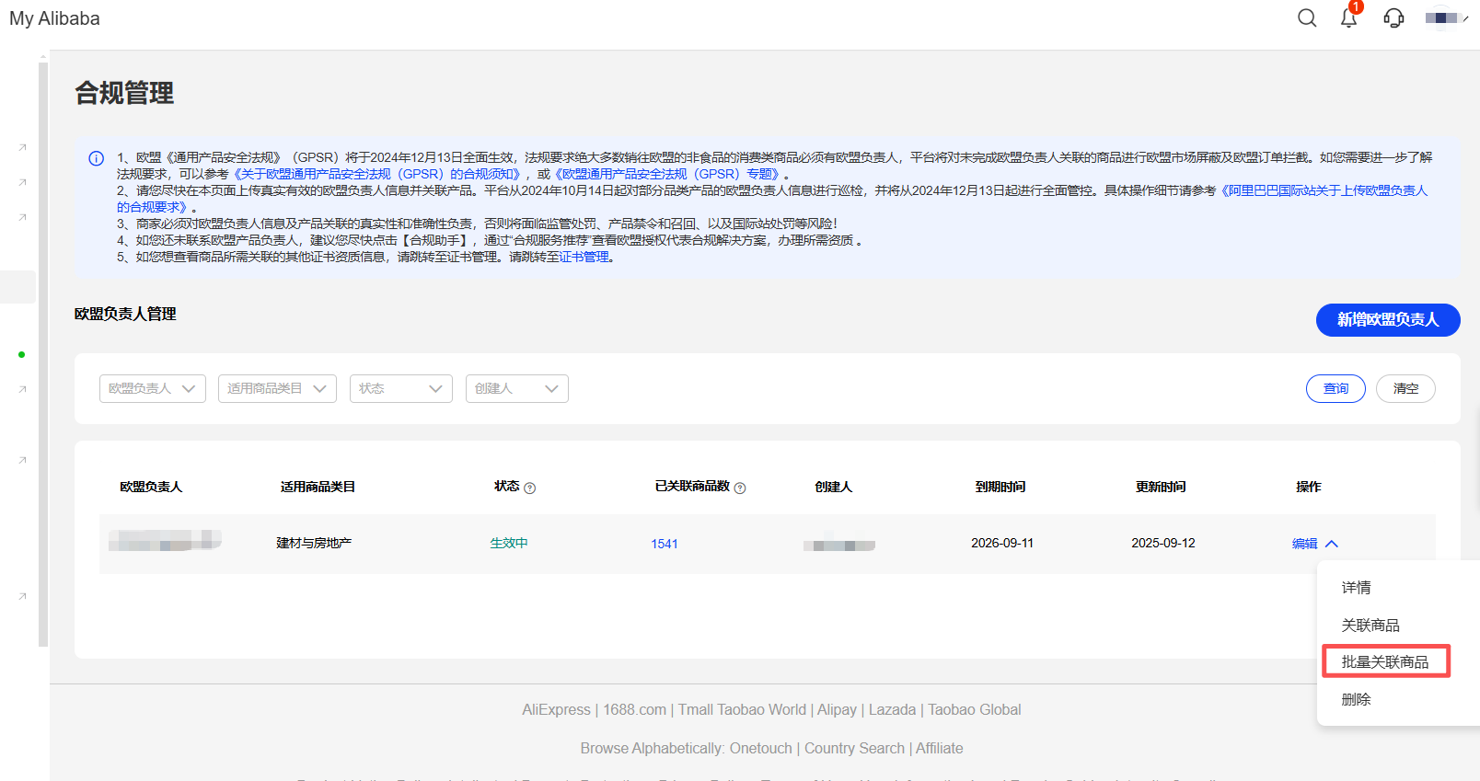Open the 创建人 filter dropdown
Image resolution: width=1480 pixels, height=781 pixels.
click(516, 388)
